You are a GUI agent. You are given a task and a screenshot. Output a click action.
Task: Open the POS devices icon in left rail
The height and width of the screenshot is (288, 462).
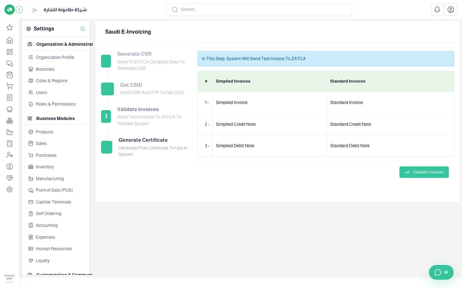tap(10, 63)
